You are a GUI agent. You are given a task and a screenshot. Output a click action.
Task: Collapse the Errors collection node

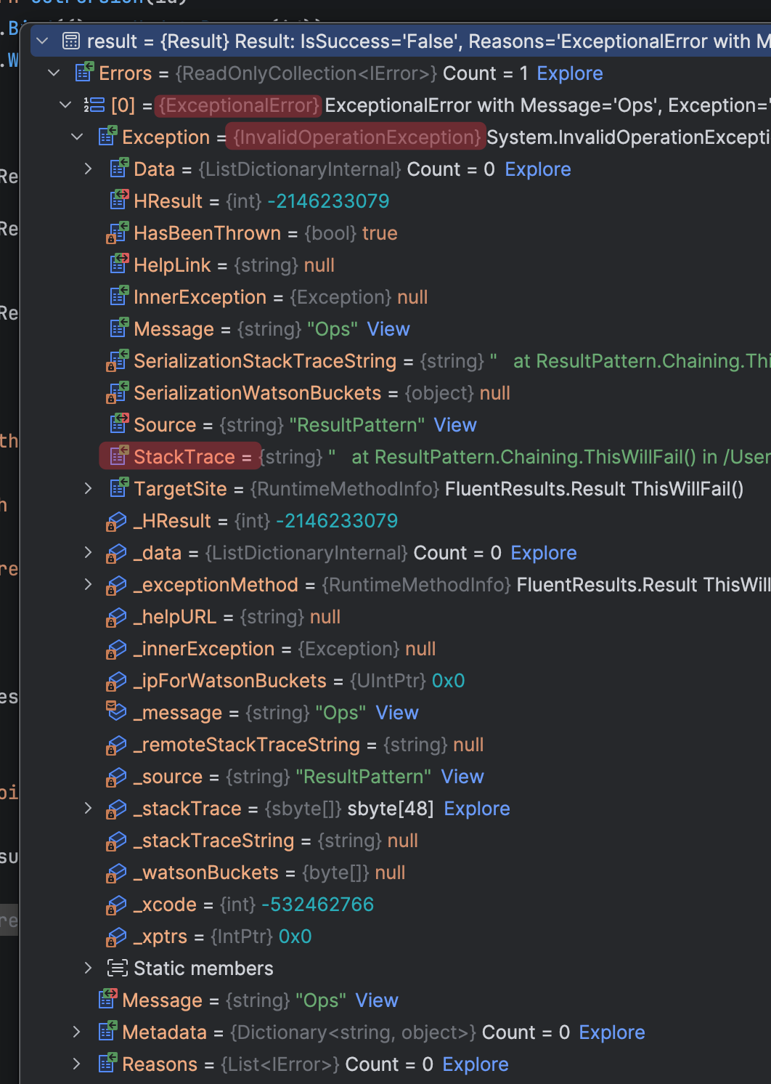(x=54, y=73)
